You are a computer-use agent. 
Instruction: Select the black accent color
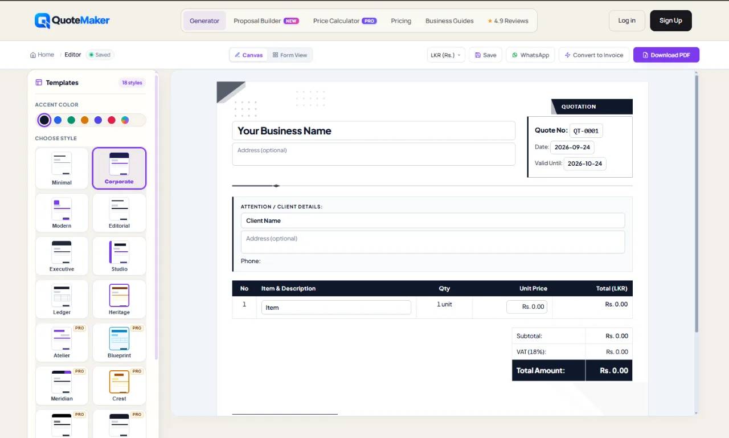click(x=44, y=120)
